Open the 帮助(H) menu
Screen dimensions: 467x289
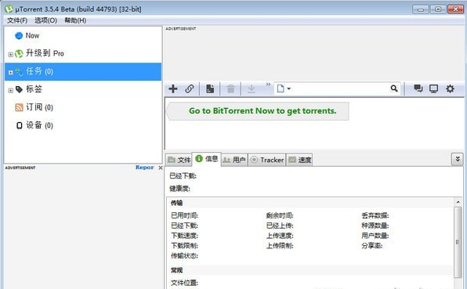click(75, 20)
